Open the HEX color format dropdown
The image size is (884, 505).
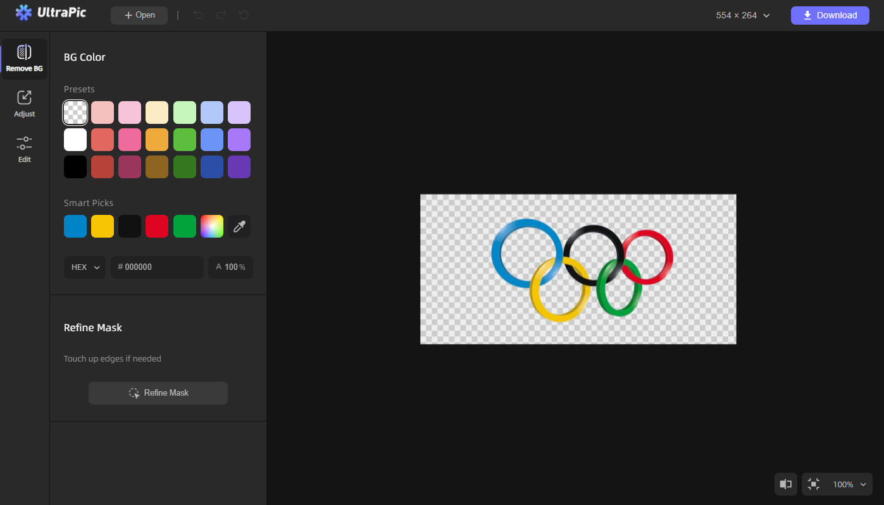pos(84,267)
